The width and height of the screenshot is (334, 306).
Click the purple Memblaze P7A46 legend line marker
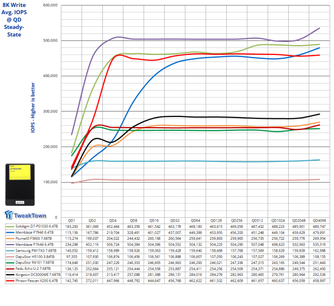coord(10,245)
